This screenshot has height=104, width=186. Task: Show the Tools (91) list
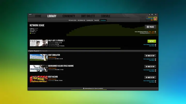(97, 20)
